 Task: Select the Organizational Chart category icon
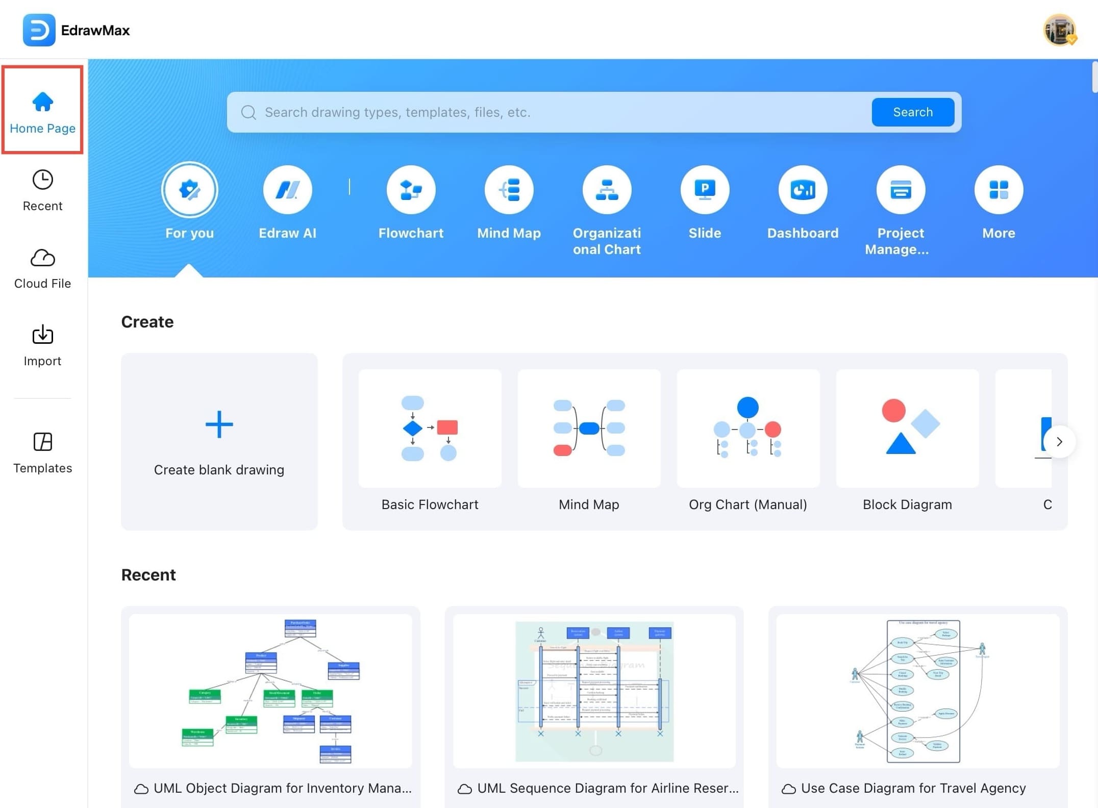coord(607,190)
